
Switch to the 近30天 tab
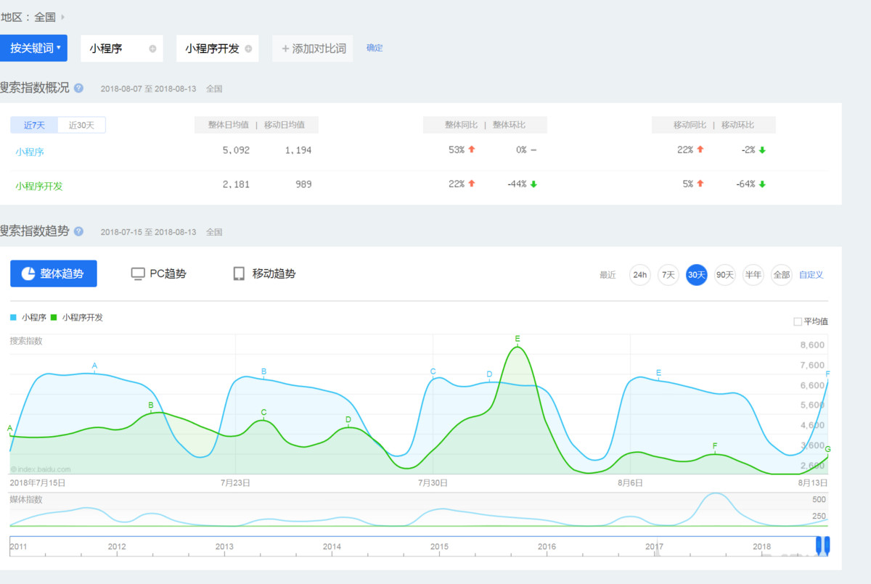pyautogui.click(x=81, y=125)
